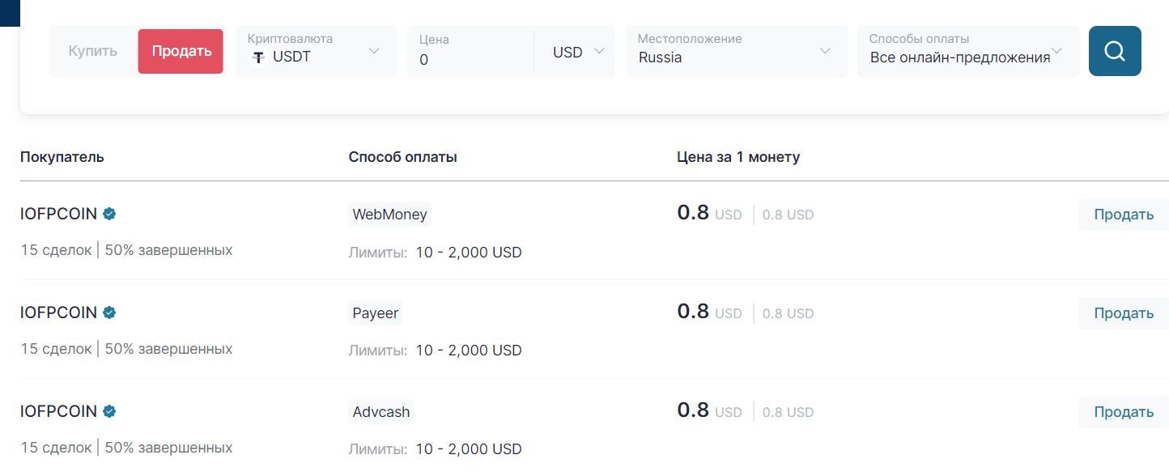
Task: Open the Криптовалюта USDT dropdown
Action: click(316, 51)
